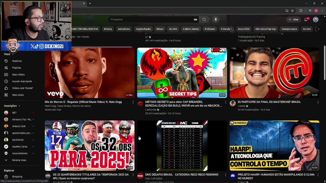This screenshot has height=183, width=326.
Task: Open the account avatar menu
Action: pyautogui.click(x=316, y=20)
